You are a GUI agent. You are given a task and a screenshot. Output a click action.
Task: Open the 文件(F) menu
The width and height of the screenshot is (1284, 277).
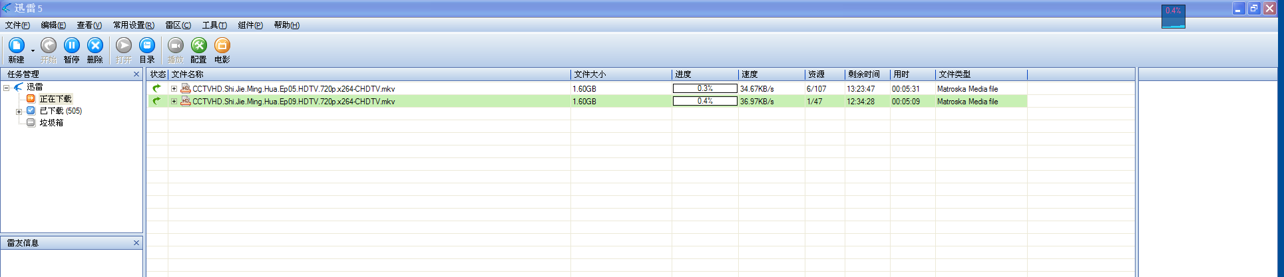17,25
